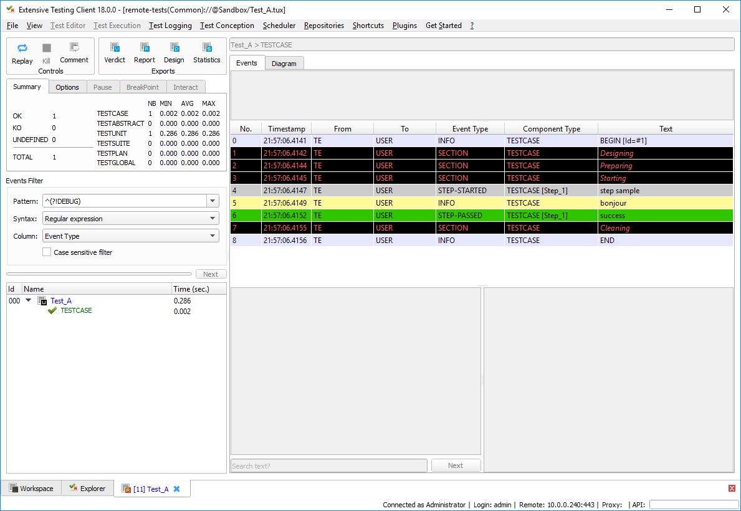
Task: Click the application logo in title bar
Action: pyautogui.click(x=10, y=9)
